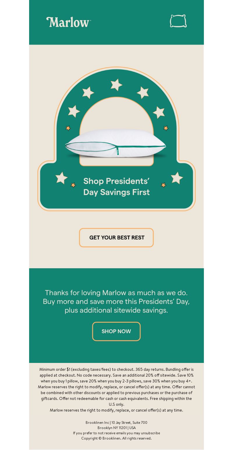Click the large cream star right of headline
This screenshot has width=233, height=450.
177,178
